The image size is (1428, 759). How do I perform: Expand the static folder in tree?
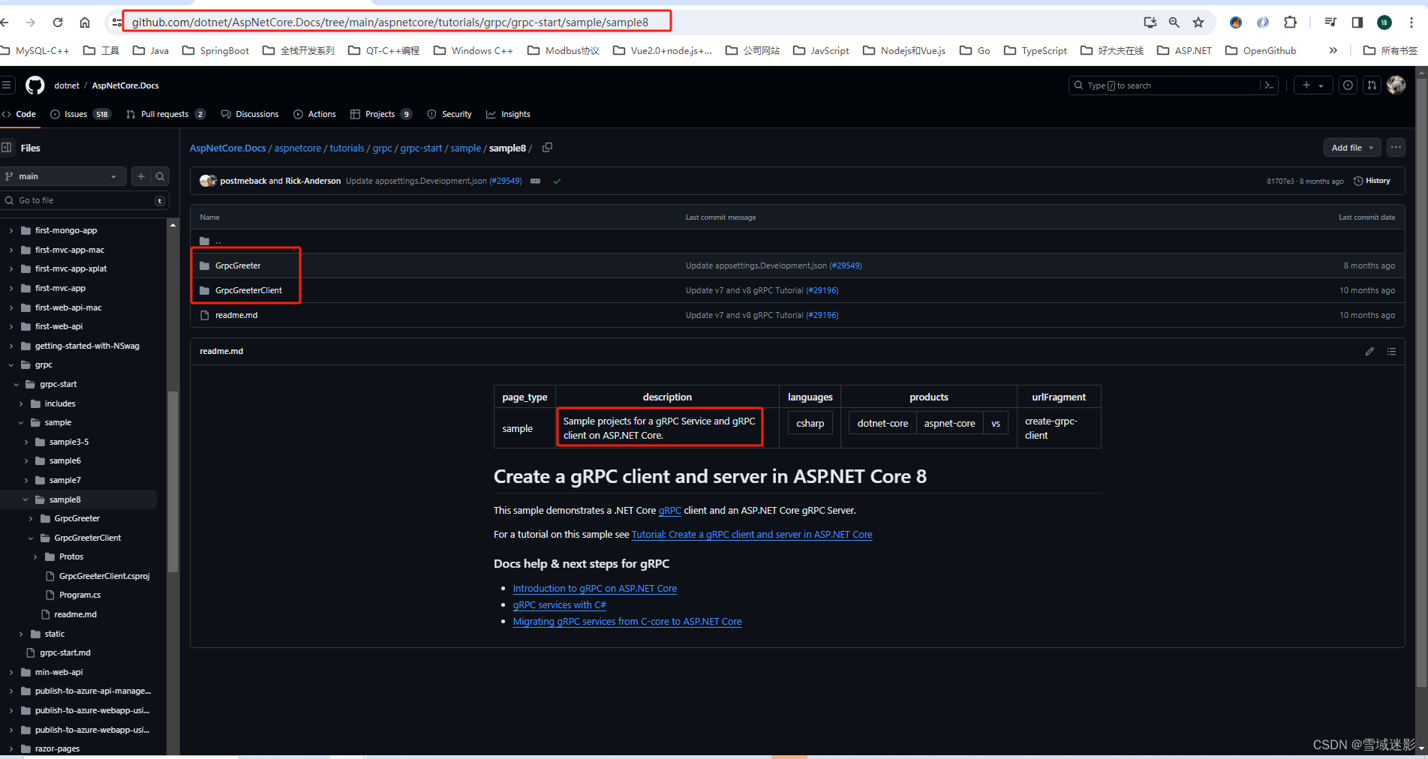point(20,634)
